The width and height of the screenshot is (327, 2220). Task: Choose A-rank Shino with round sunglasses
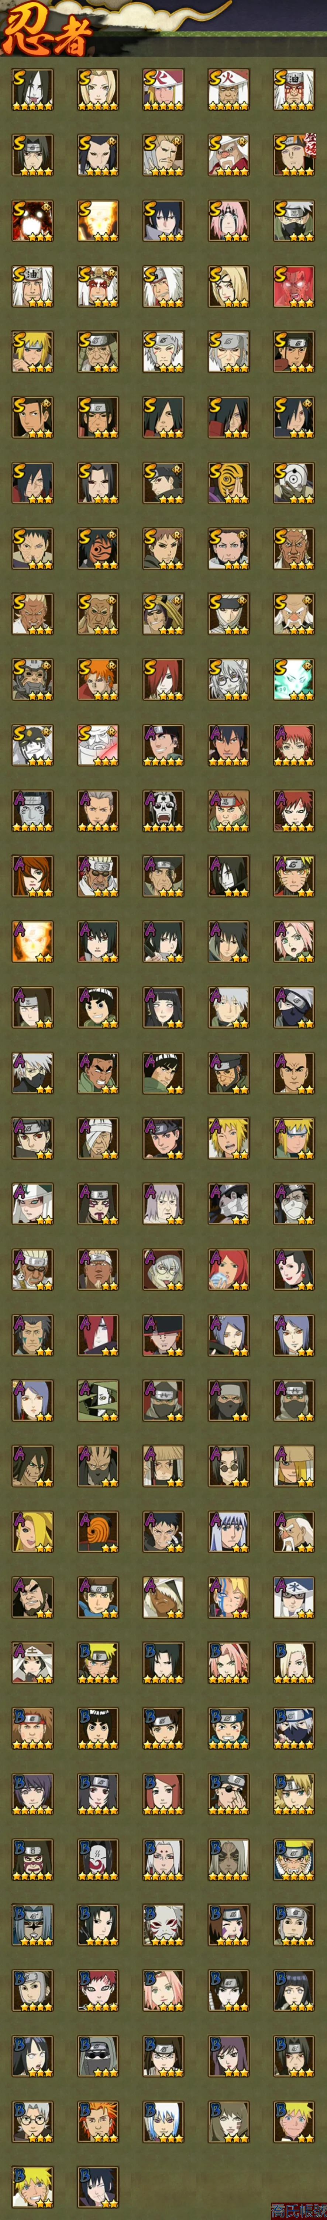(228, 1464)
